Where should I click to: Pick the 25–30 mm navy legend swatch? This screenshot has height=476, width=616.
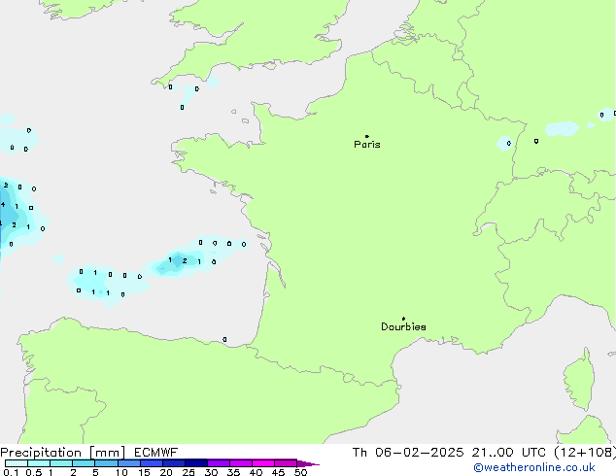click(196, 463)
